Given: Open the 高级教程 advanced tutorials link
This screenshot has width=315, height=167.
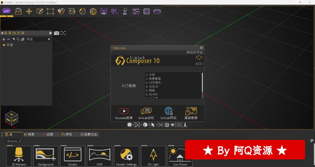Looking at the screenshot, I should point(191,114).
